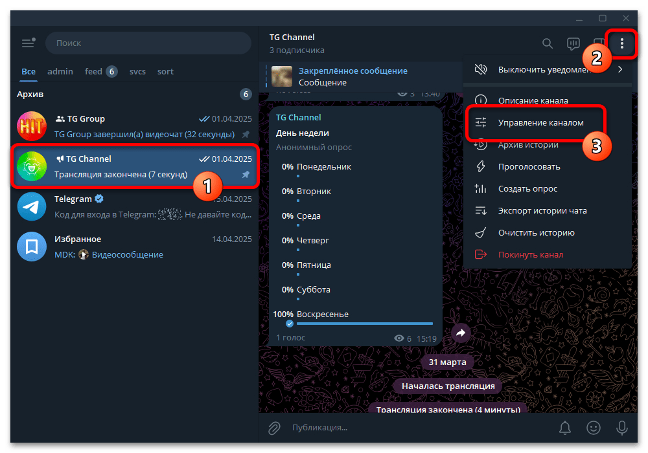Click the TG Channel green avatar
The height and width of the screenshot is (453, 648).
coord(32,166)
